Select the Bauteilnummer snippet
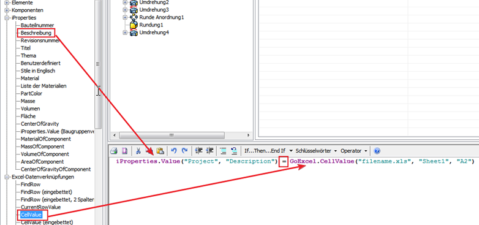This screenshot has width=479, height=225. tap(37, 25)
